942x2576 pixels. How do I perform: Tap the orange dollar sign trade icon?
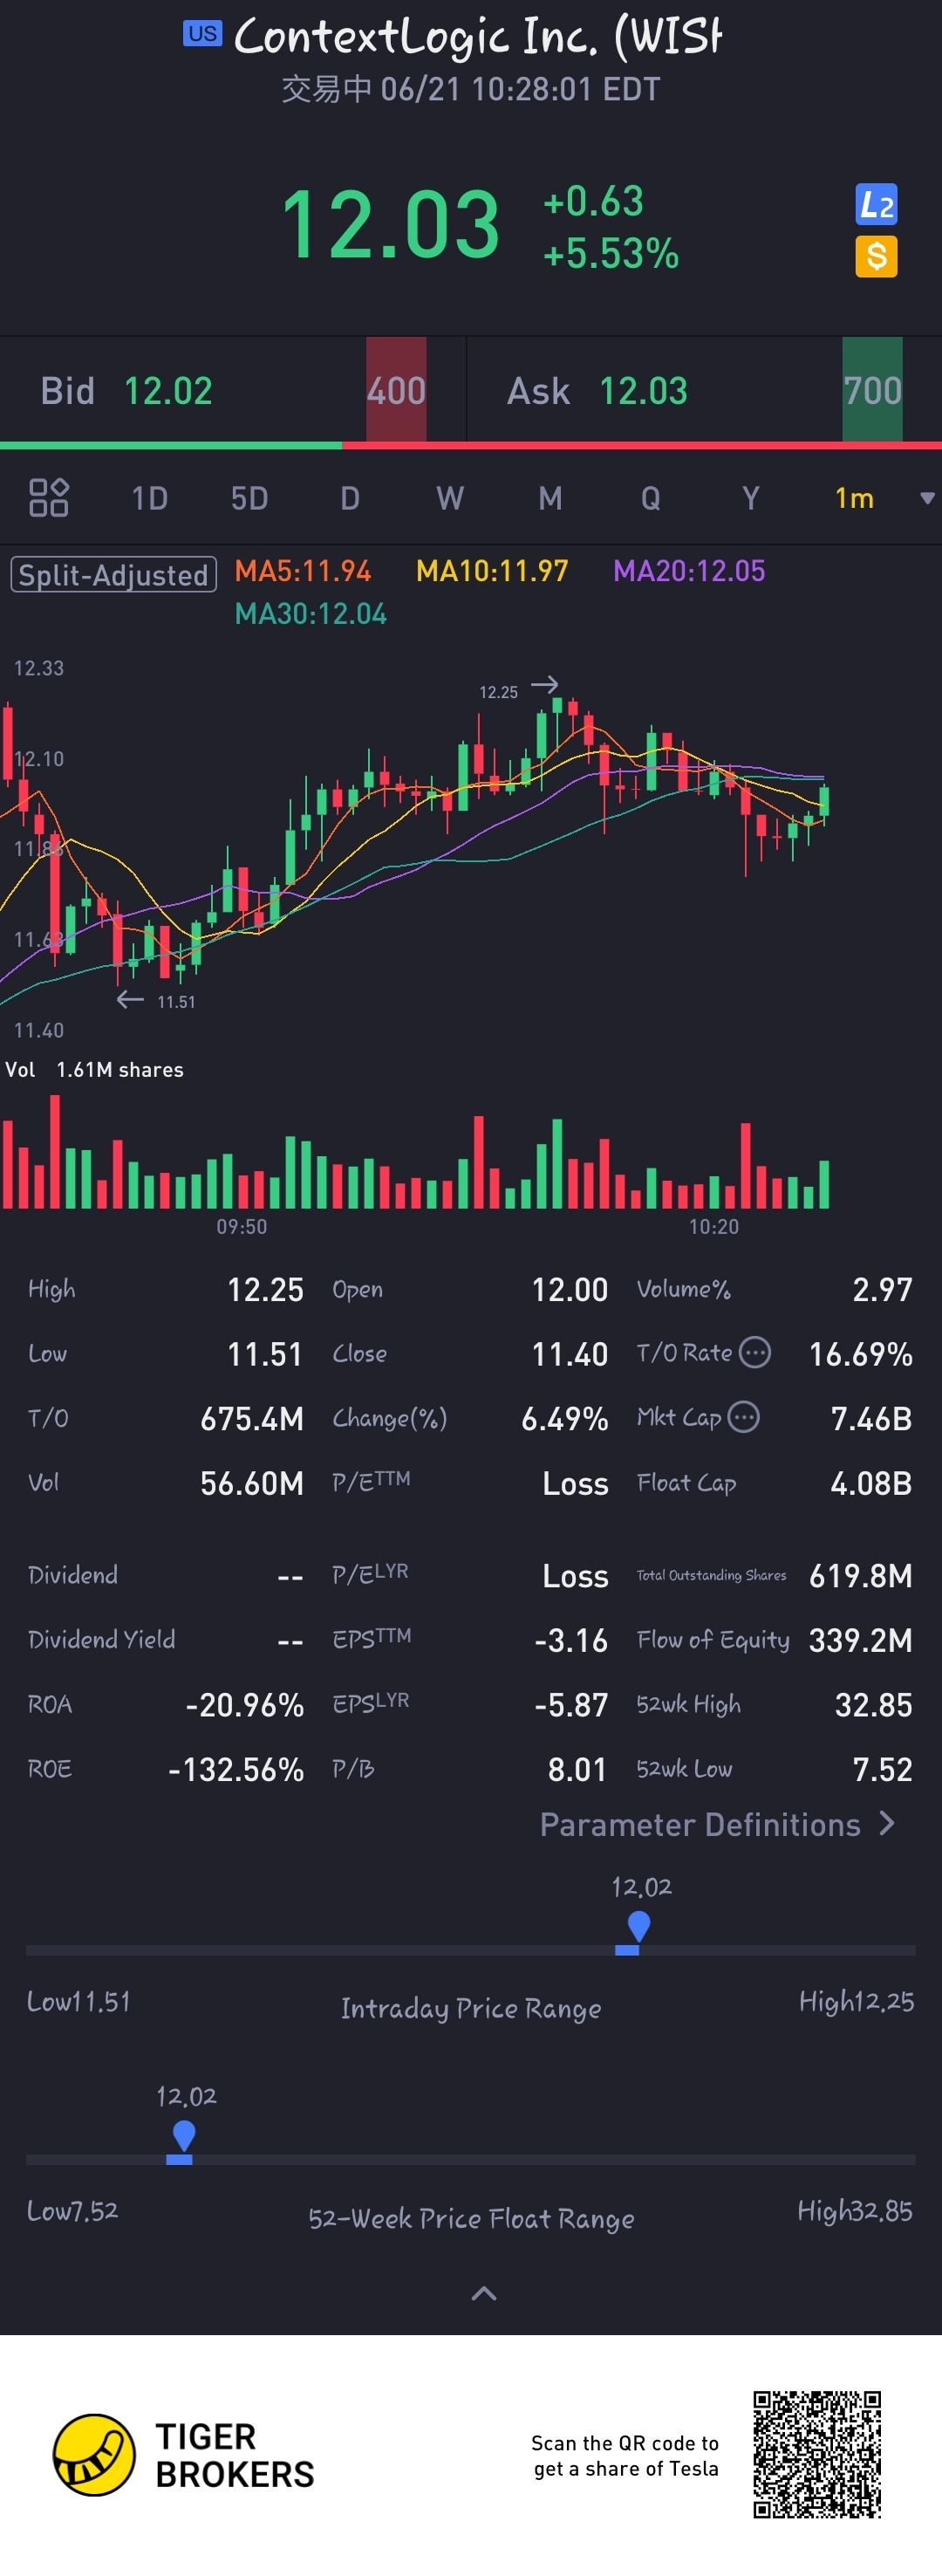[876, 257]
